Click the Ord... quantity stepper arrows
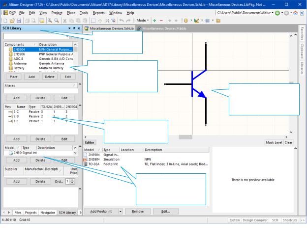 [72, 181]
